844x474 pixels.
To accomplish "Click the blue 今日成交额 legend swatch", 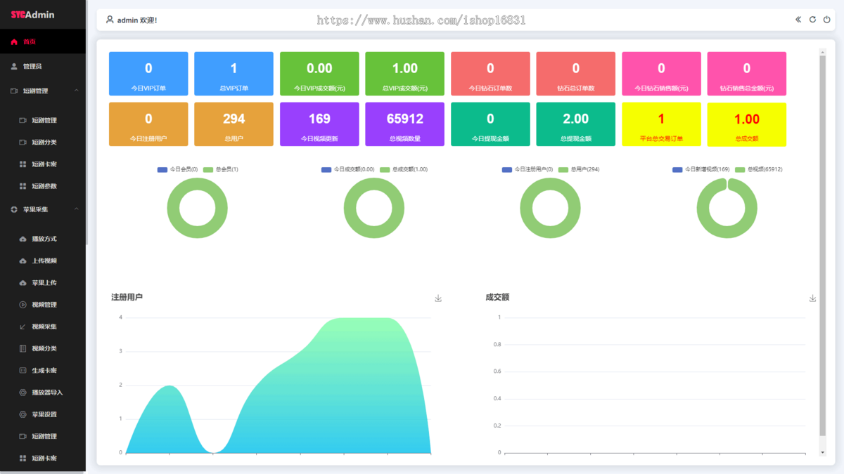I will [x=326, y=170].
